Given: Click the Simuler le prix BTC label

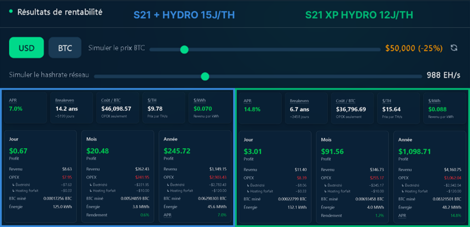Looking at the screenshot, I should point(117,48).
